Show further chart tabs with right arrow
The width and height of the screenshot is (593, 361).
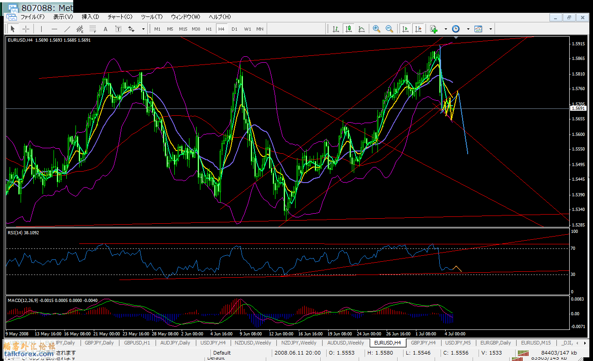click(584, 343)
